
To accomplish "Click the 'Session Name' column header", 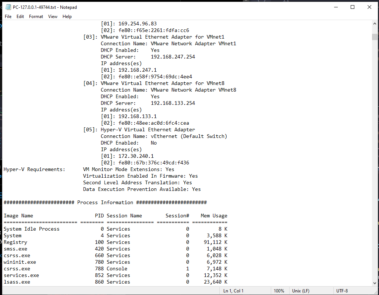I will coord(124,216).
